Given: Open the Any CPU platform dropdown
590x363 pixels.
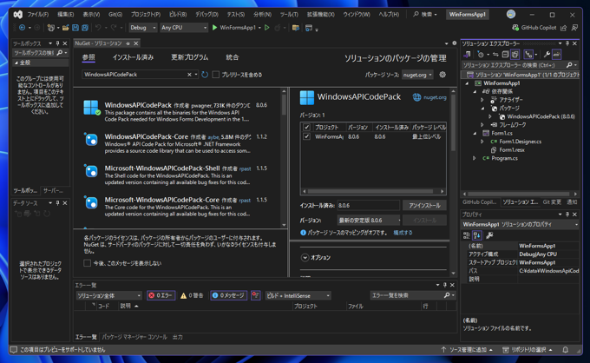Looking at the screenshot, I should [x=184, y=28].
